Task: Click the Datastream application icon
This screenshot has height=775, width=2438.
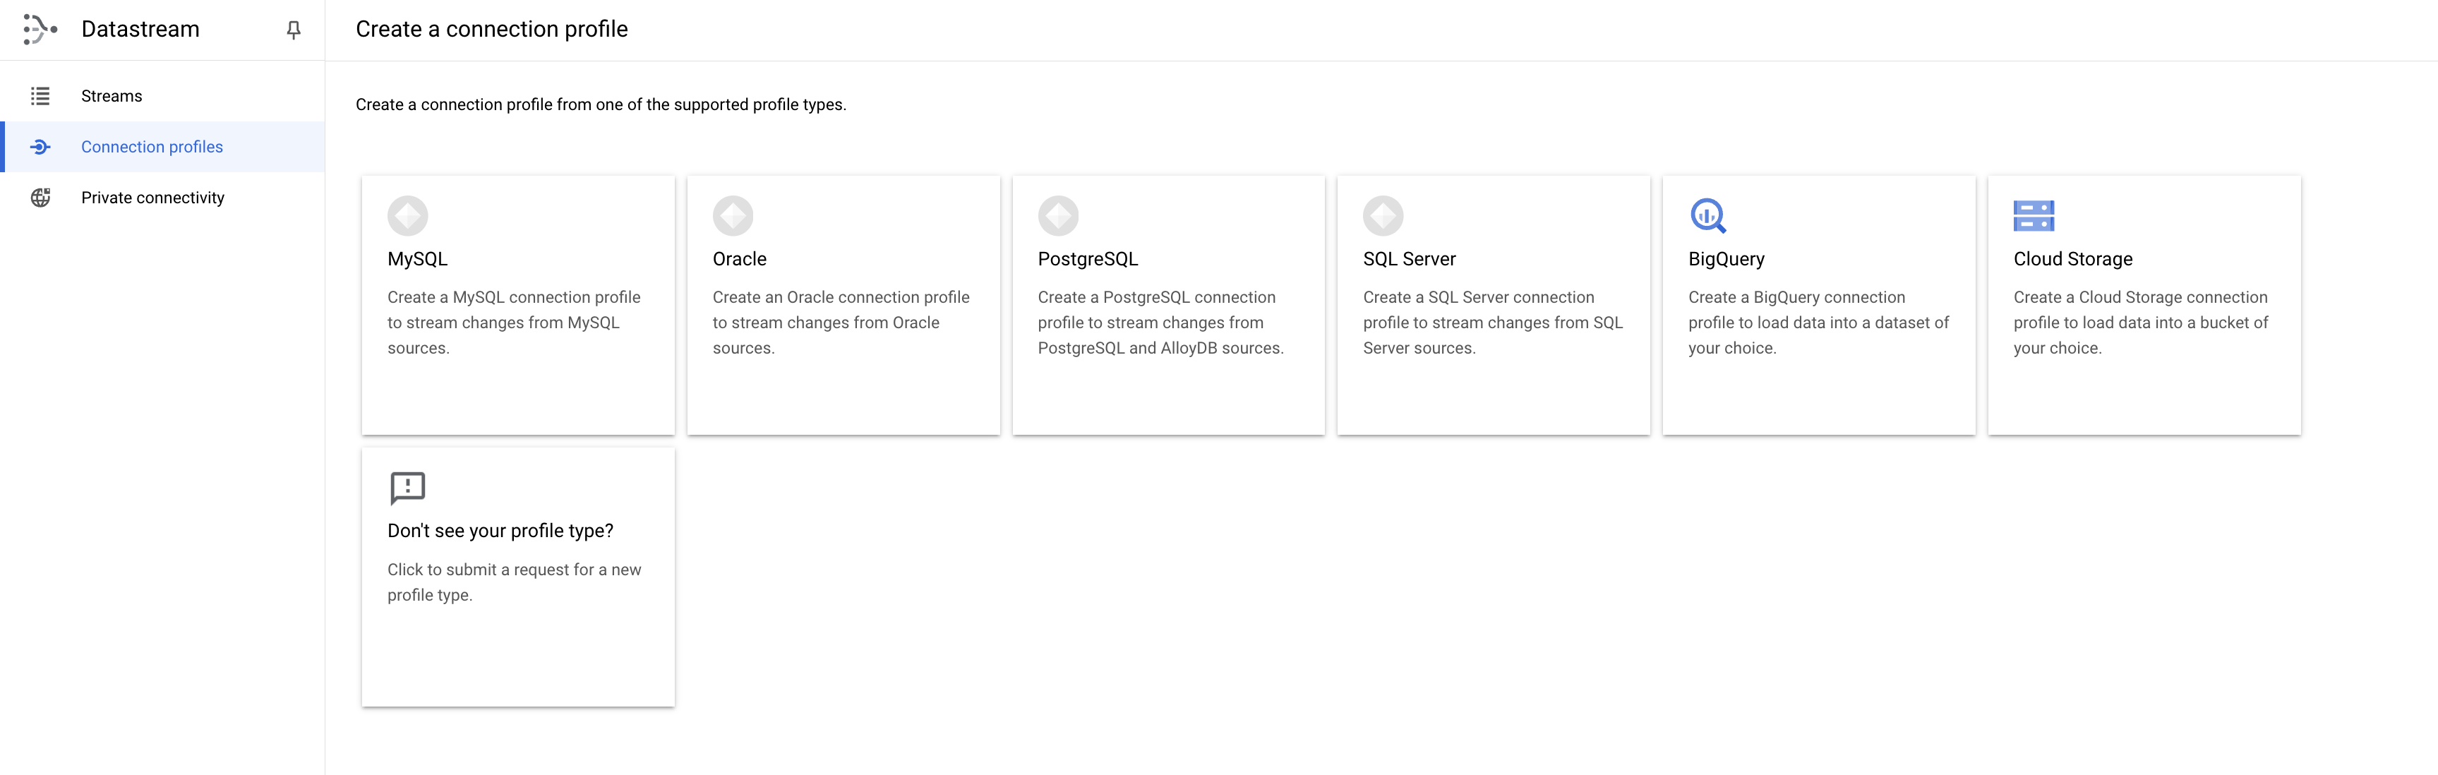Action: pyautogui.click(x=39, y=28)
